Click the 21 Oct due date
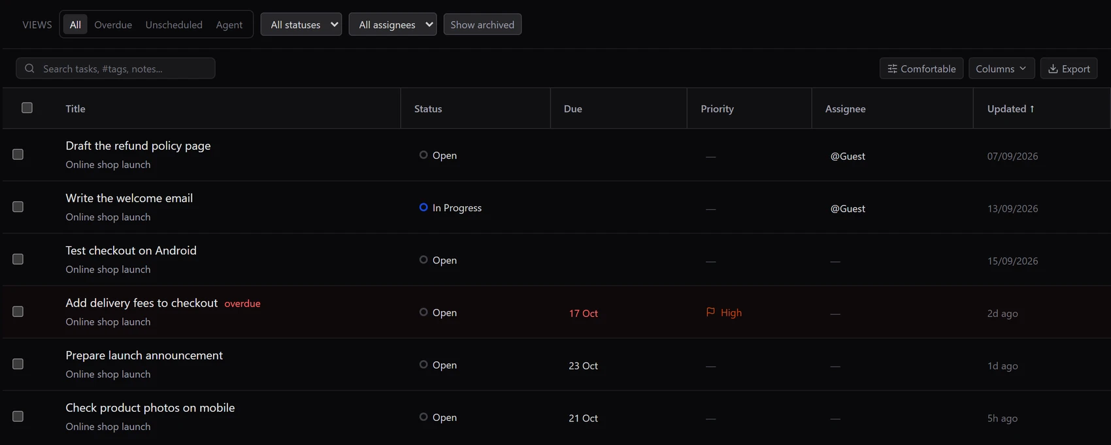 point(584,418)
